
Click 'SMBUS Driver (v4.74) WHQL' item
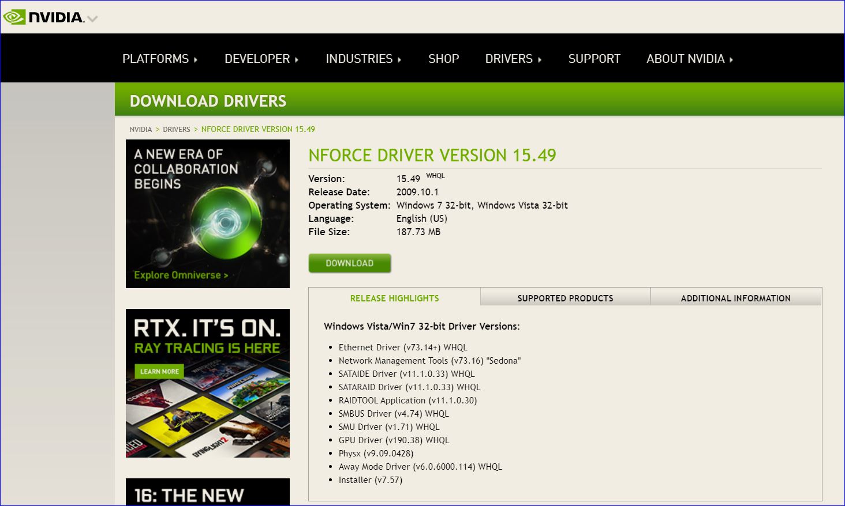point(394,414)
